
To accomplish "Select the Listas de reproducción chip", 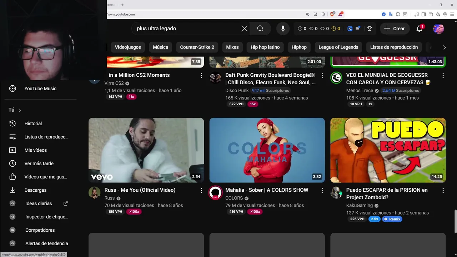I will pyautogui.click(x=394, y=47).
